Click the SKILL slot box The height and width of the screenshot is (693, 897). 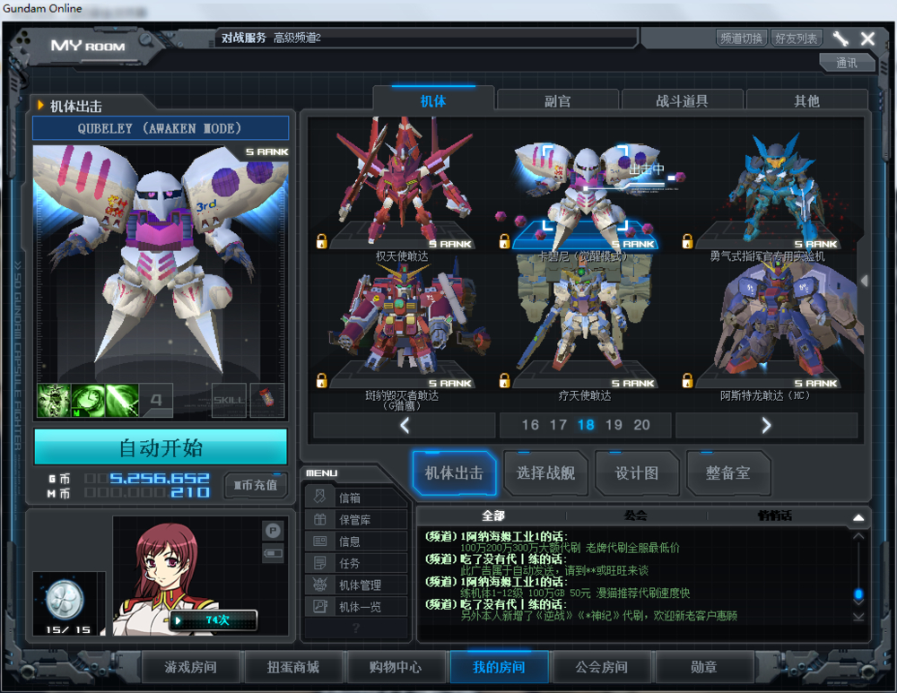coord(229,400)
